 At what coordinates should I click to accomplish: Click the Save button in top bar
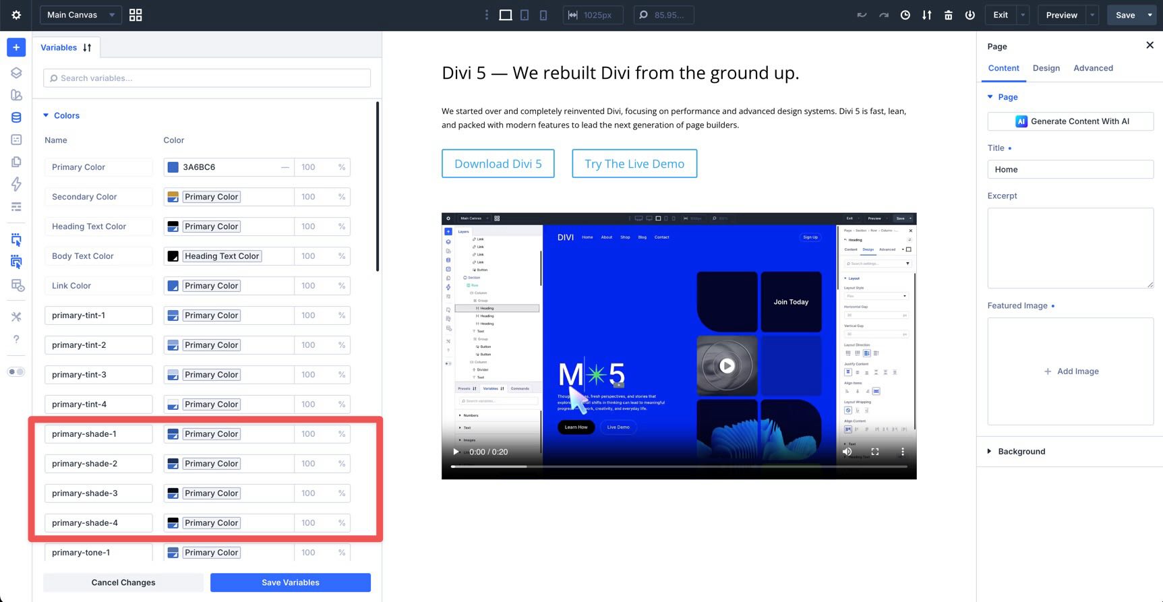pos(1125,15)
